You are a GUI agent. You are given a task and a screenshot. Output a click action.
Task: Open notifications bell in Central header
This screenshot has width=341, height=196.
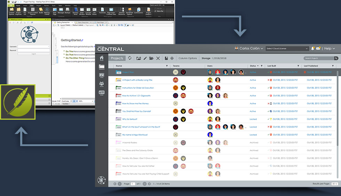click(x=312, y=48)
